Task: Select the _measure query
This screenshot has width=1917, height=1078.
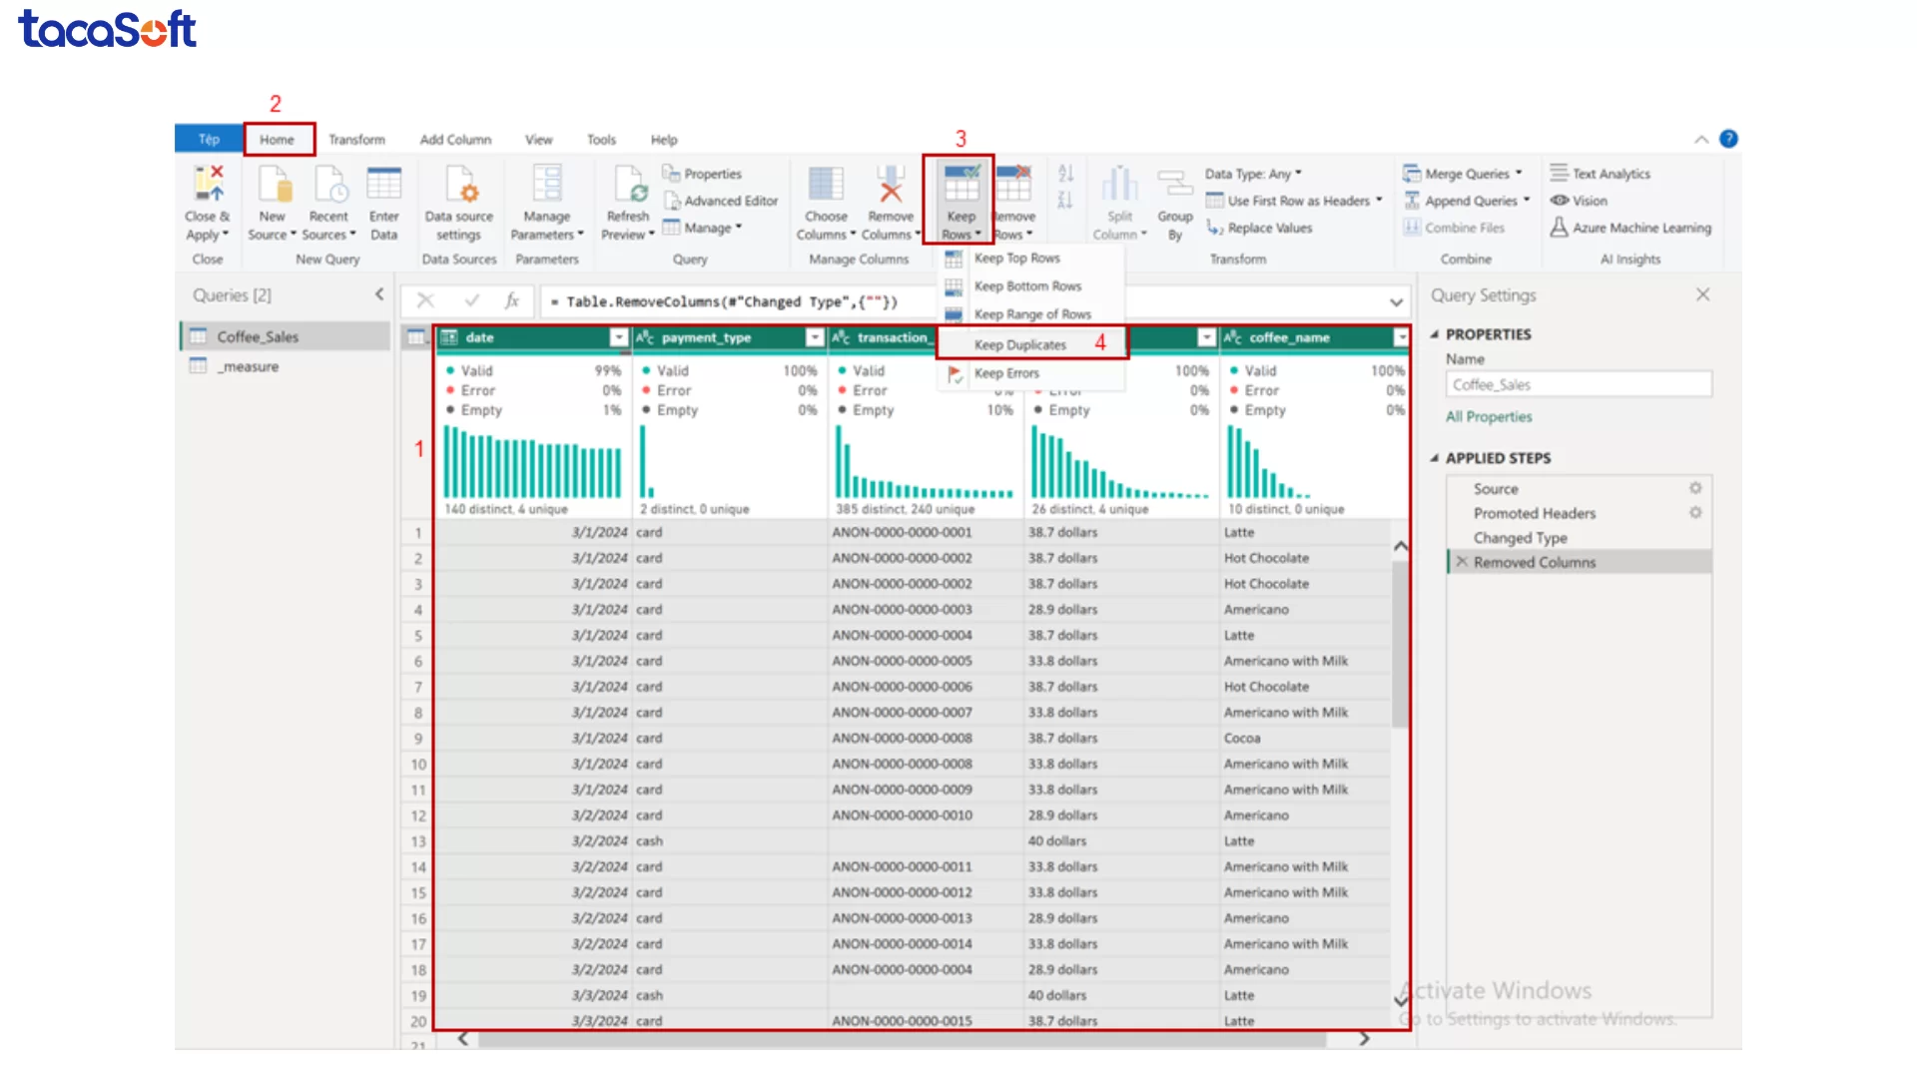Action: click(286, 366)
